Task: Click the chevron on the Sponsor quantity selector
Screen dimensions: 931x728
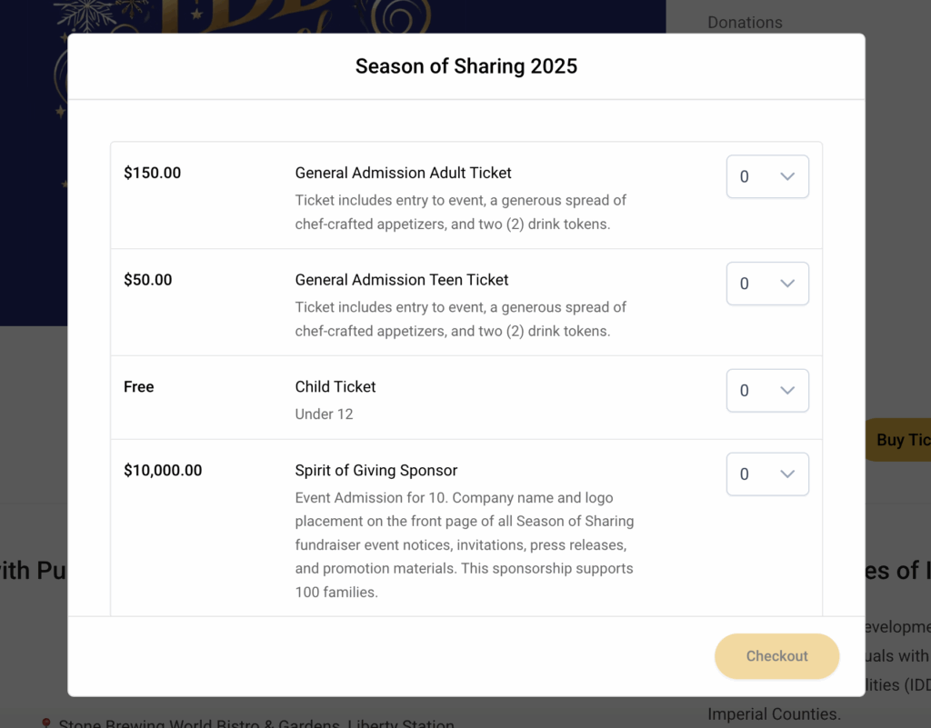Action: [787, 474]
